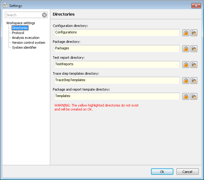Open Protocol settings page

18,33
